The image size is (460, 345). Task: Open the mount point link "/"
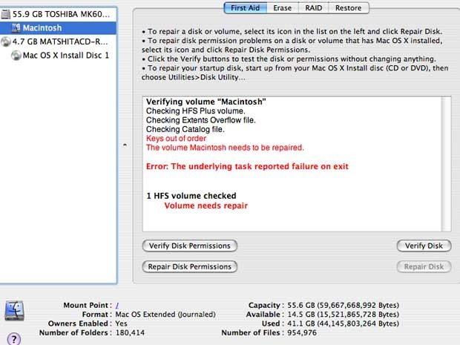coord(117,306)
